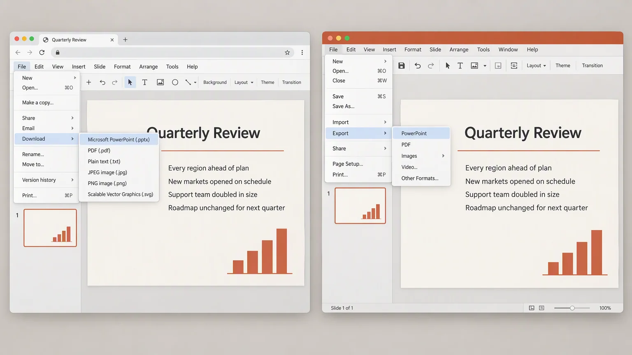Choose PowerPoint in the Export submenu
The image size is (632, 355).
click(421, 133)
